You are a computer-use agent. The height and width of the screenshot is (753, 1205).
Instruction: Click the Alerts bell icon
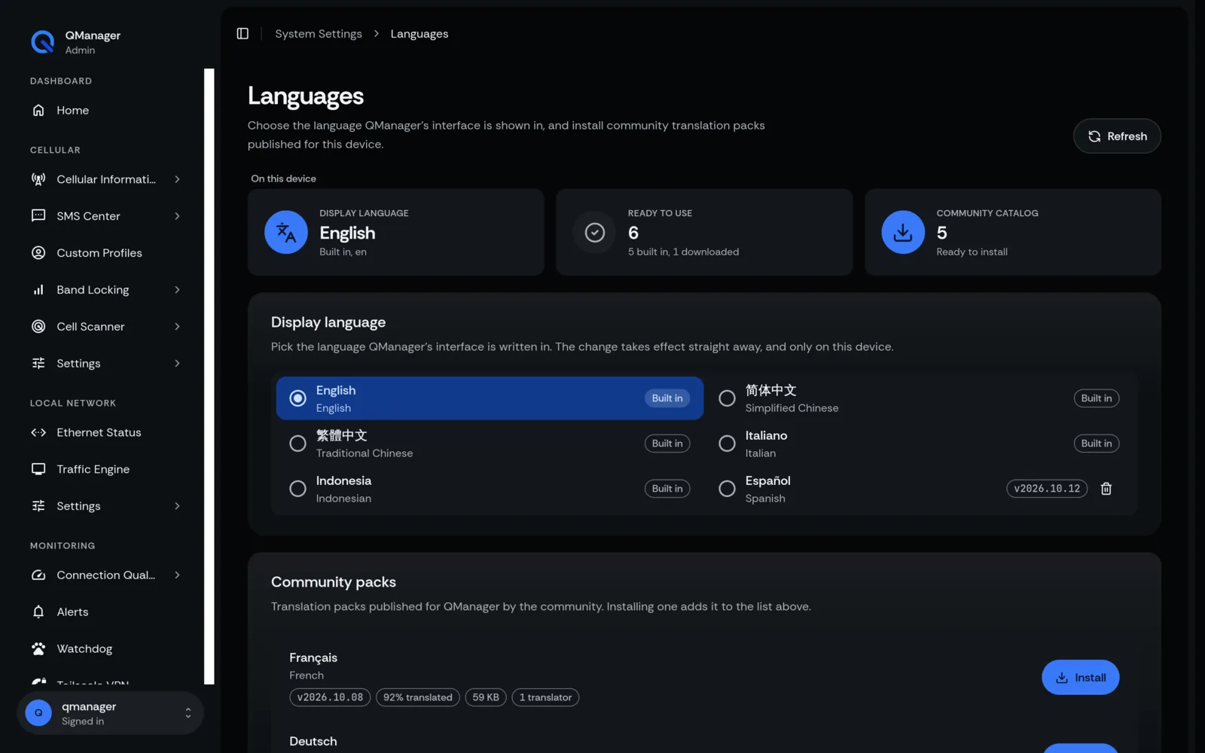click(38, 612)
